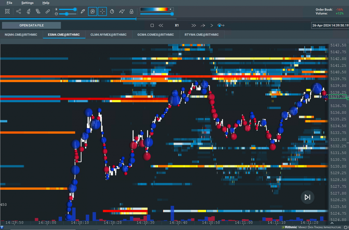
Task: Open the Settings menu
Action: [27, 3]
